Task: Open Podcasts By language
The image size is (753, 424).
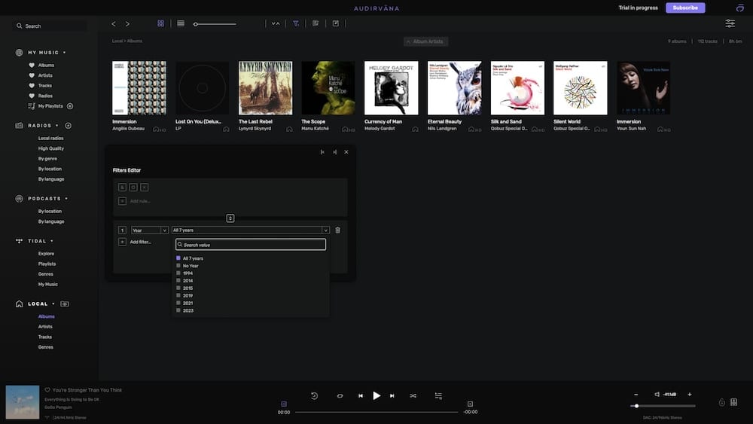Action: pos(51,221)
